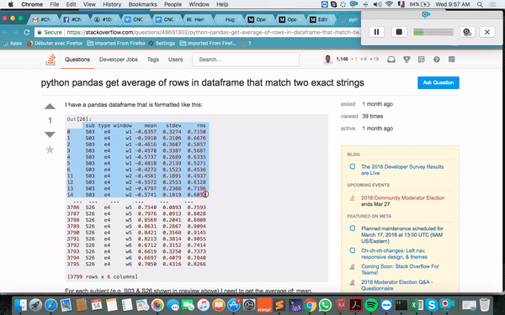
Task: Open the Ch-ch-ch-changes Left nav meta link
Action: tap(394, 254)
